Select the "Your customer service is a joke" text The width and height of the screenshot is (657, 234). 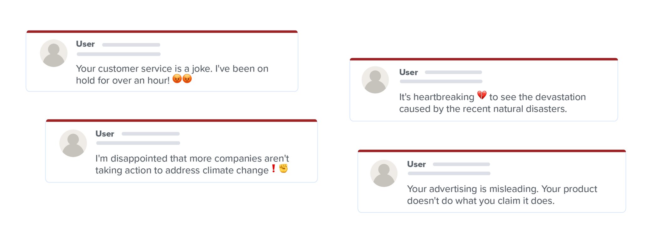click(172, 69)
